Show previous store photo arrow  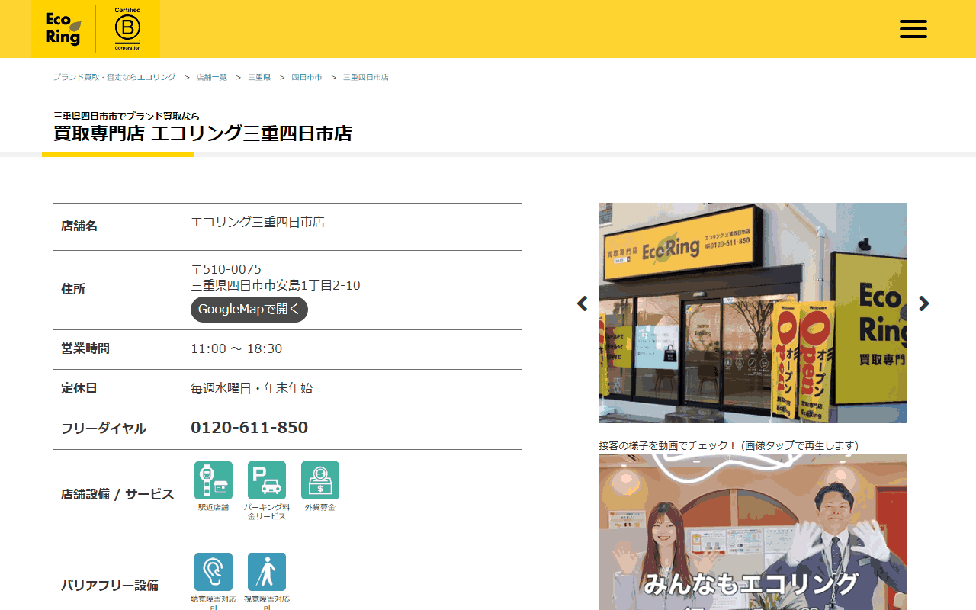[x=583, y=303]
